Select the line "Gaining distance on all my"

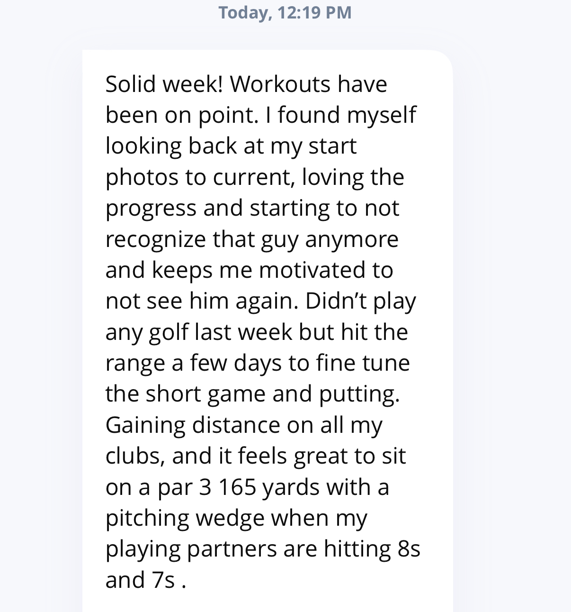pyautogui.click(x=244, y=425)
